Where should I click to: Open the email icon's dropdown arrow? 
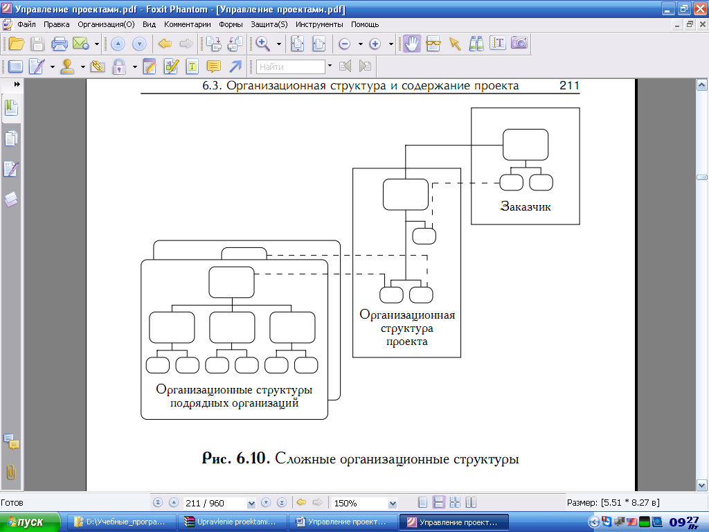coord(97,44)
